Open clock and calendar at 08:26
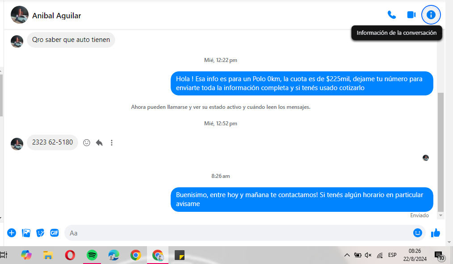Viewport: 453px width, 264px height. (415, 255)
